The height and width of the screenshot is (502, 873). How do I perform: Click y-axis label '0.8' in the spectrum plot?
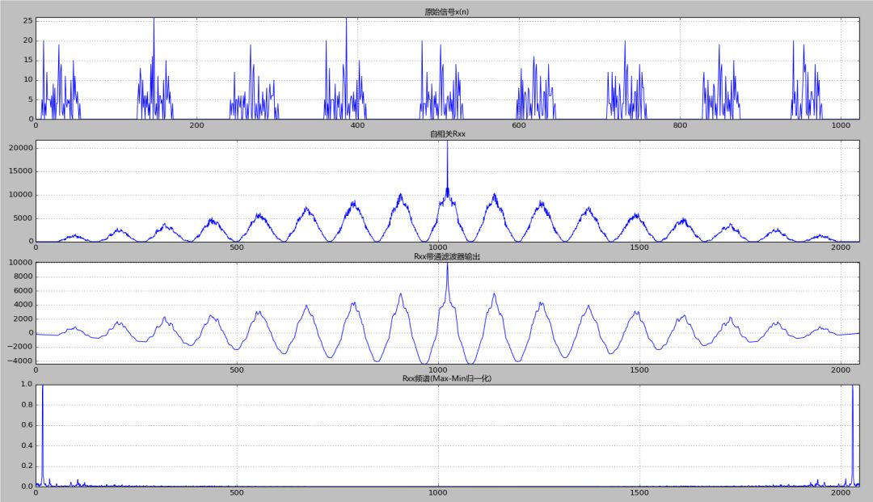point(27,405)
